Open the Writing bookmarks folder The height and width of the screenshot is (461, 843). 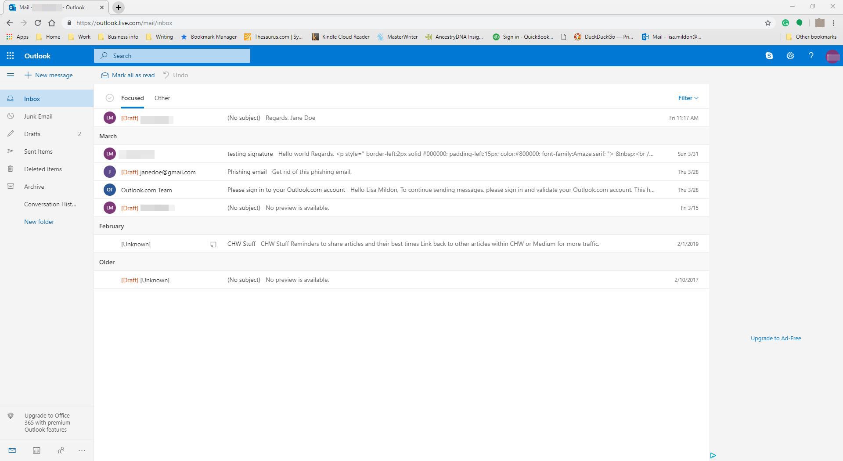(x=159, y=37)
